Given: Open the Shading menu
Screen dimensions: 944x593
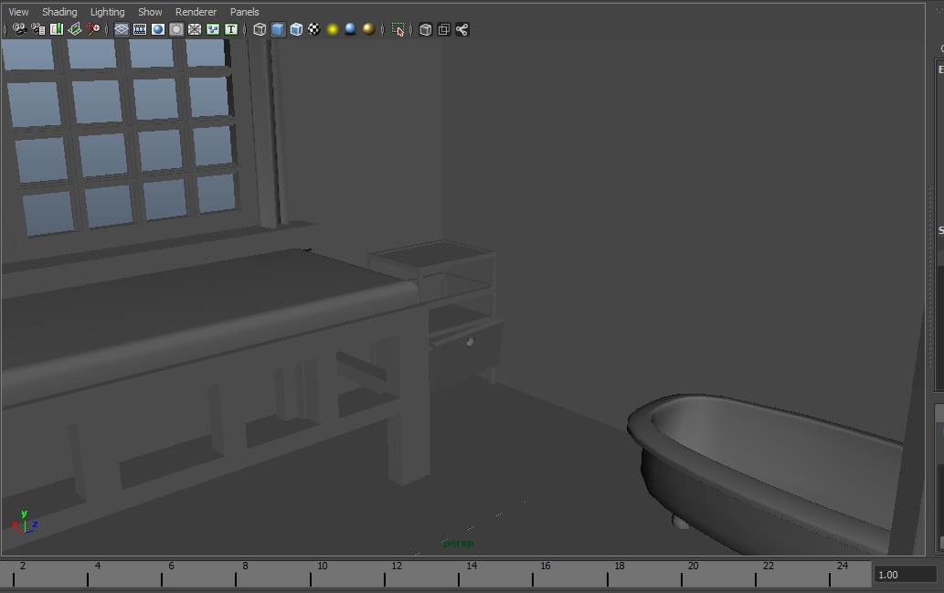Looking at the screenshot, I should click(x=59, y=12).
